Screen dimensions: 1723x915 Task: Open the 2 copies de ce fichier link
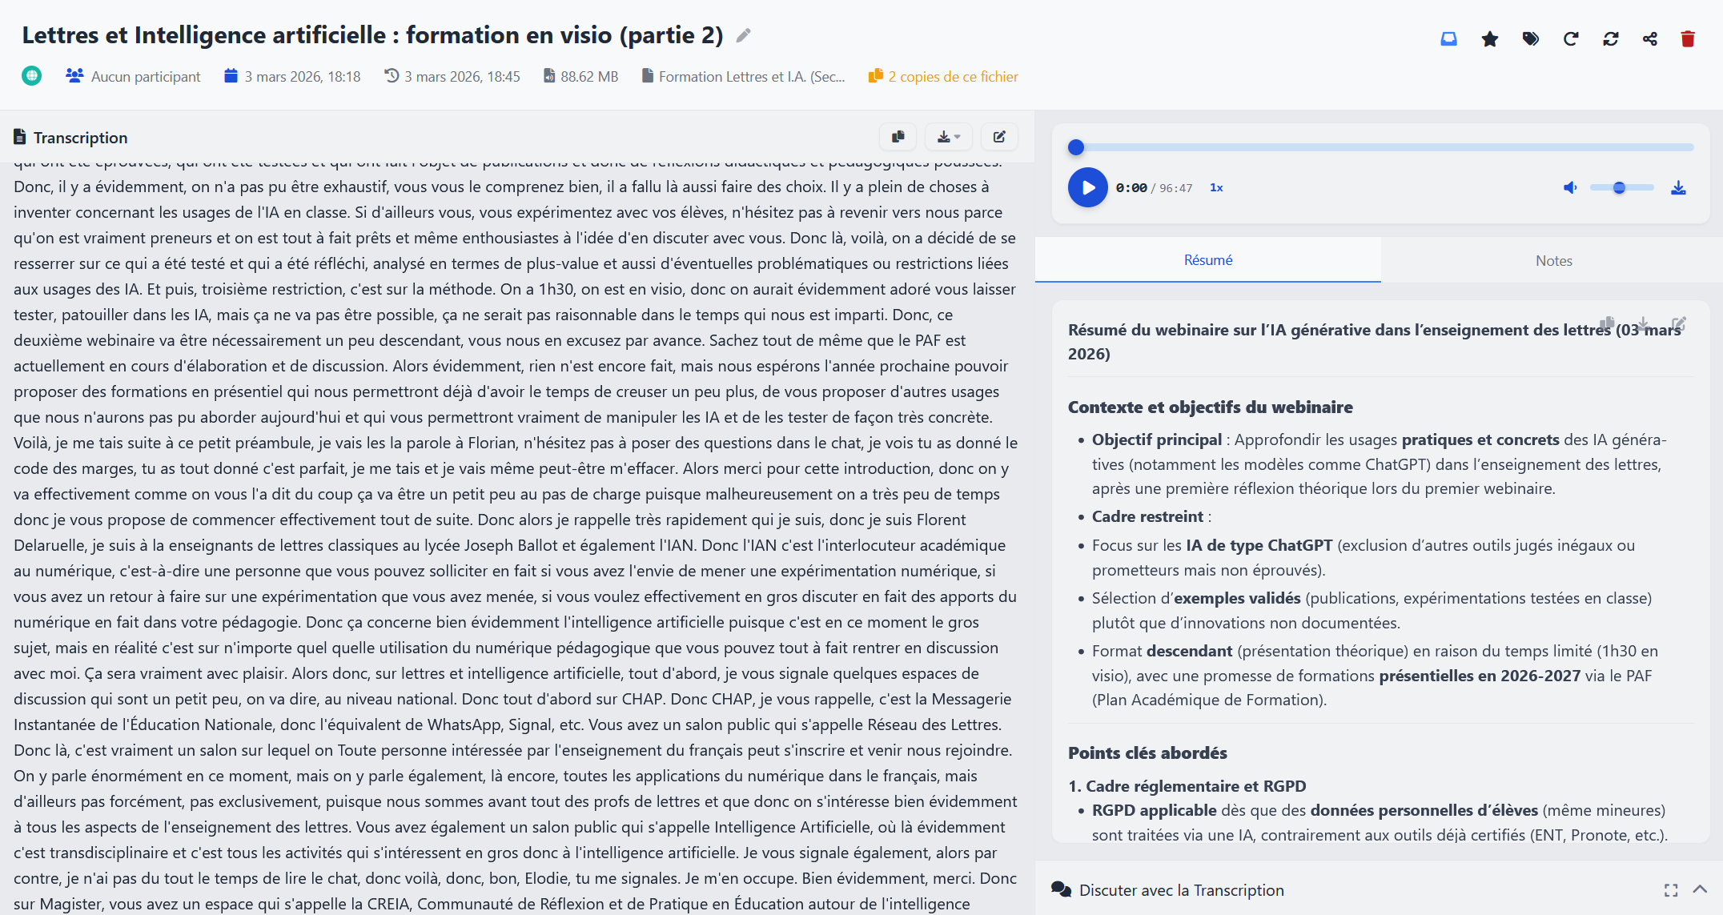click(x=953, y=77)
